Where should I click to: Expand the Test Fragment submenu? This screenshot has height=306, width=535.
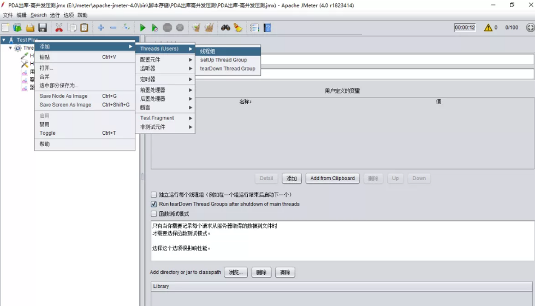click(165, 118)
